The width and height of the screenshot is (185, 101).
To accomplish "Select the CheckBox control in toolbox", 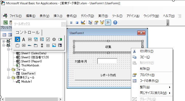I will pos(48,39).
